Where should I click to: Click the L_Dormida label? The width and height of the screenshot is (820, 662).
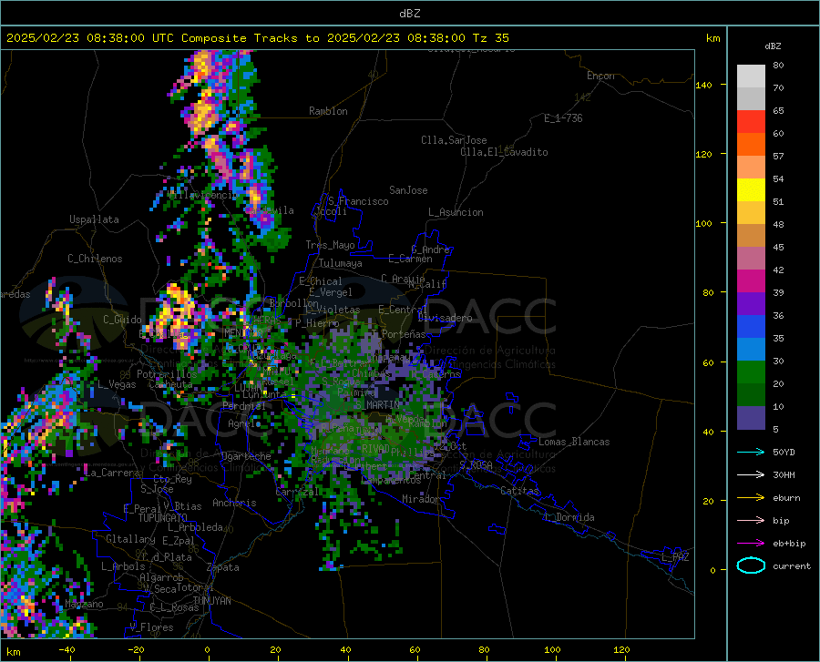click(569, 517)
